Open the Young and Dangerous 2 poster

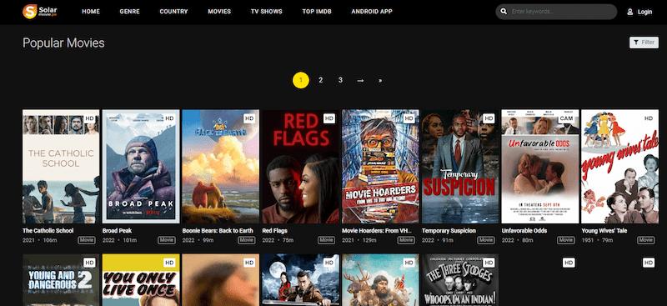pyautogui.click(x=61, y=280)
